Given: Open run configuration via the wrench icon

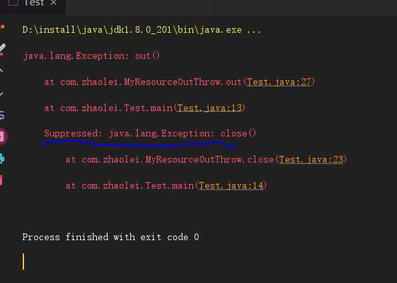Looking at the screenshot, I should (x=2, y=50).
